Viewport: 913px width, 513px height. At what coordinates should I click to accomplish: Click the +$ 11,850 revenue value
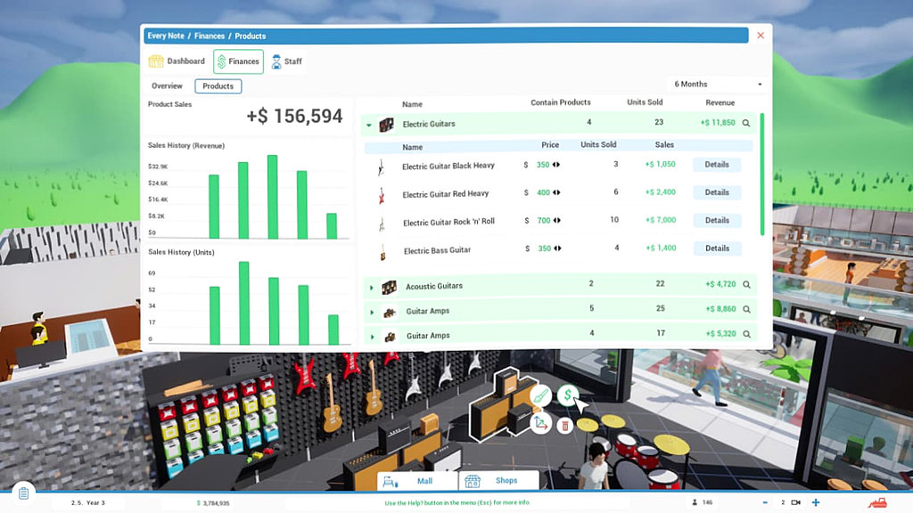click(x=718, y=123)
